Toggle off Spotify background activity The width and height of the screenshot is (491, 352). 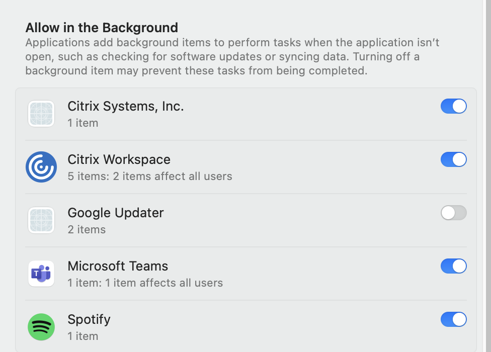pos(453,319)
